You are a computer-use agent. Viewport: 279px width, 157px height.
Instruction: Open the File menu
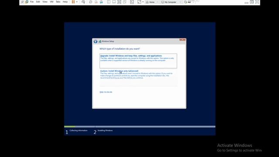(32, 2)
